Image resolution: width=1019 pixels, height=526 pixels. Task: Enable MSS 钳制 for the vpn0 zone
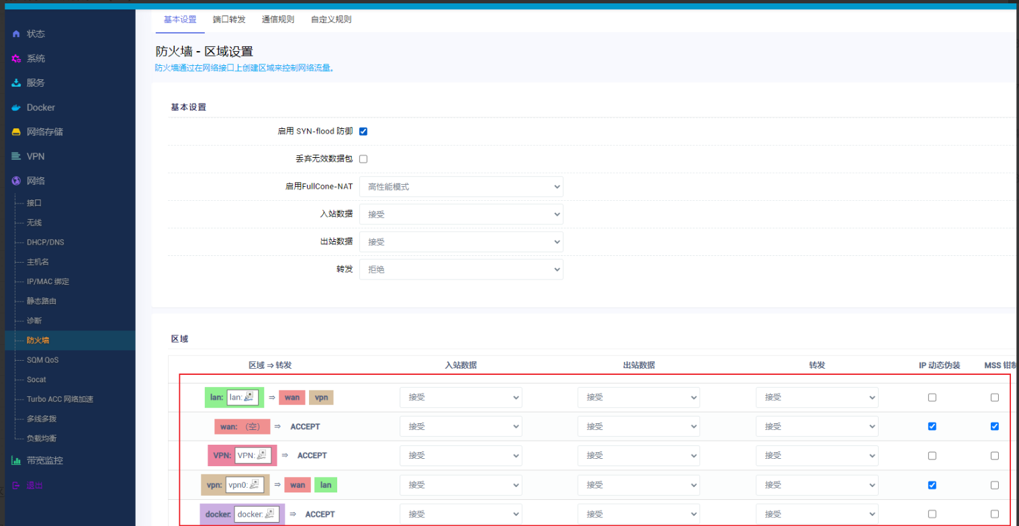click(x=995, y=485)
